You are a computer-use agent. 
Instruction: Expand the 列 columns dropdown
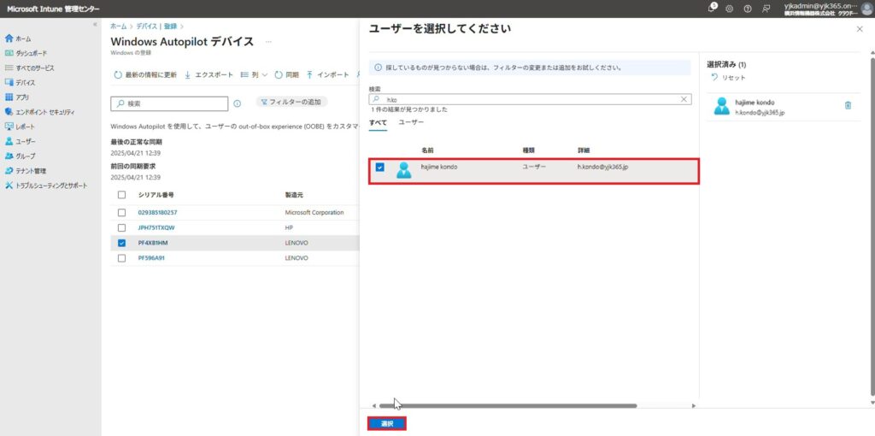pyautogui.click(x=255, y=74)
